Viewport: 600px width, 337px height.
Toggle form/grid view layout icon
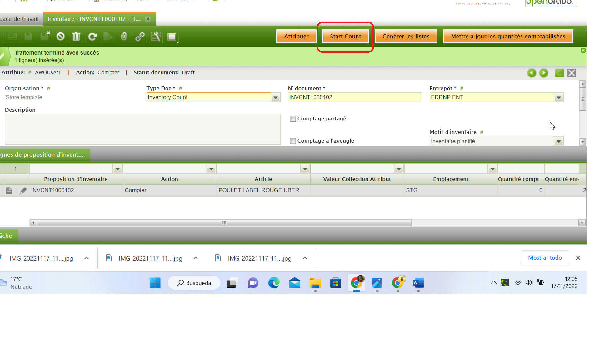[x=172, y=37]
